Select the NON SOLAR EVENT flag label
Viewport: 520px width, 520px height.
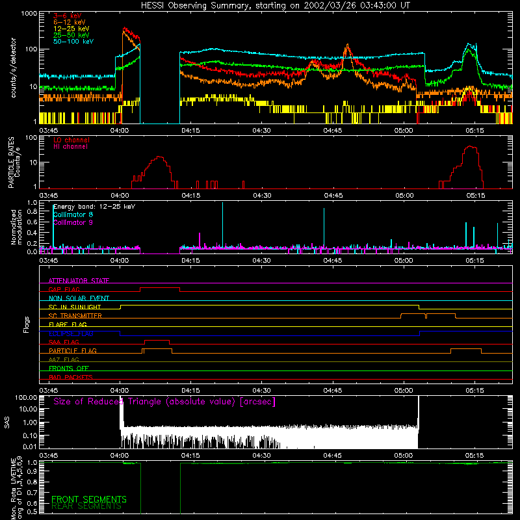(x=79, y=298)
